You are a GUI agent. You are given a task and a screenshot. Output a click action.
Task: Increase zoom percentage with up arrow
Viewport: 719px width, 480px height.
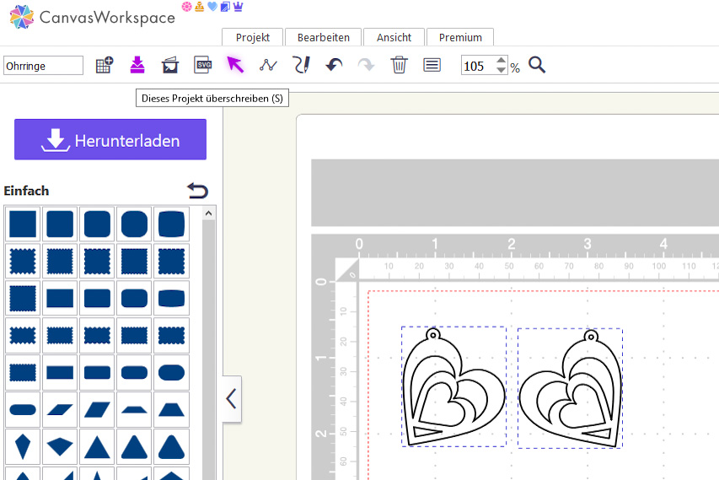coord(502,61)
